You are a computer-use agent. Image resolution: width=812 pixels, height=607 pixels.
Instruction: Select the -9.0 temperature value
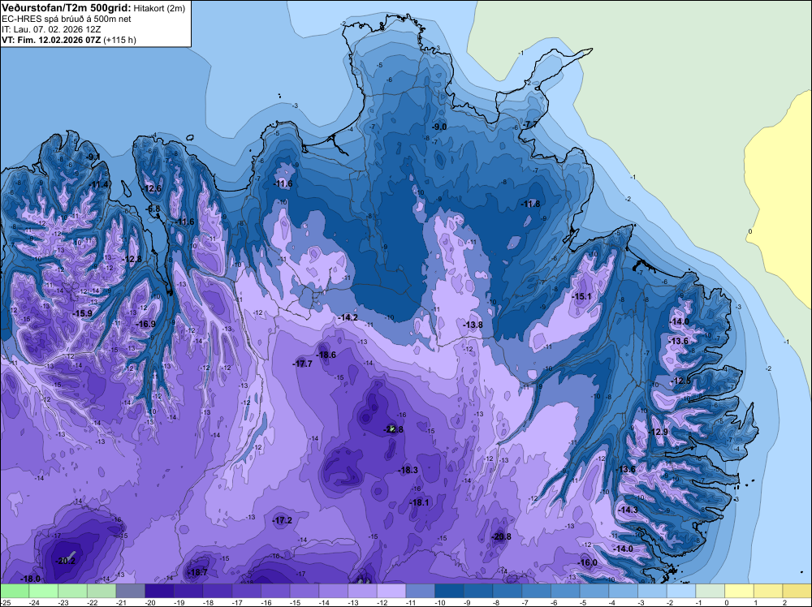click(439, 127)
